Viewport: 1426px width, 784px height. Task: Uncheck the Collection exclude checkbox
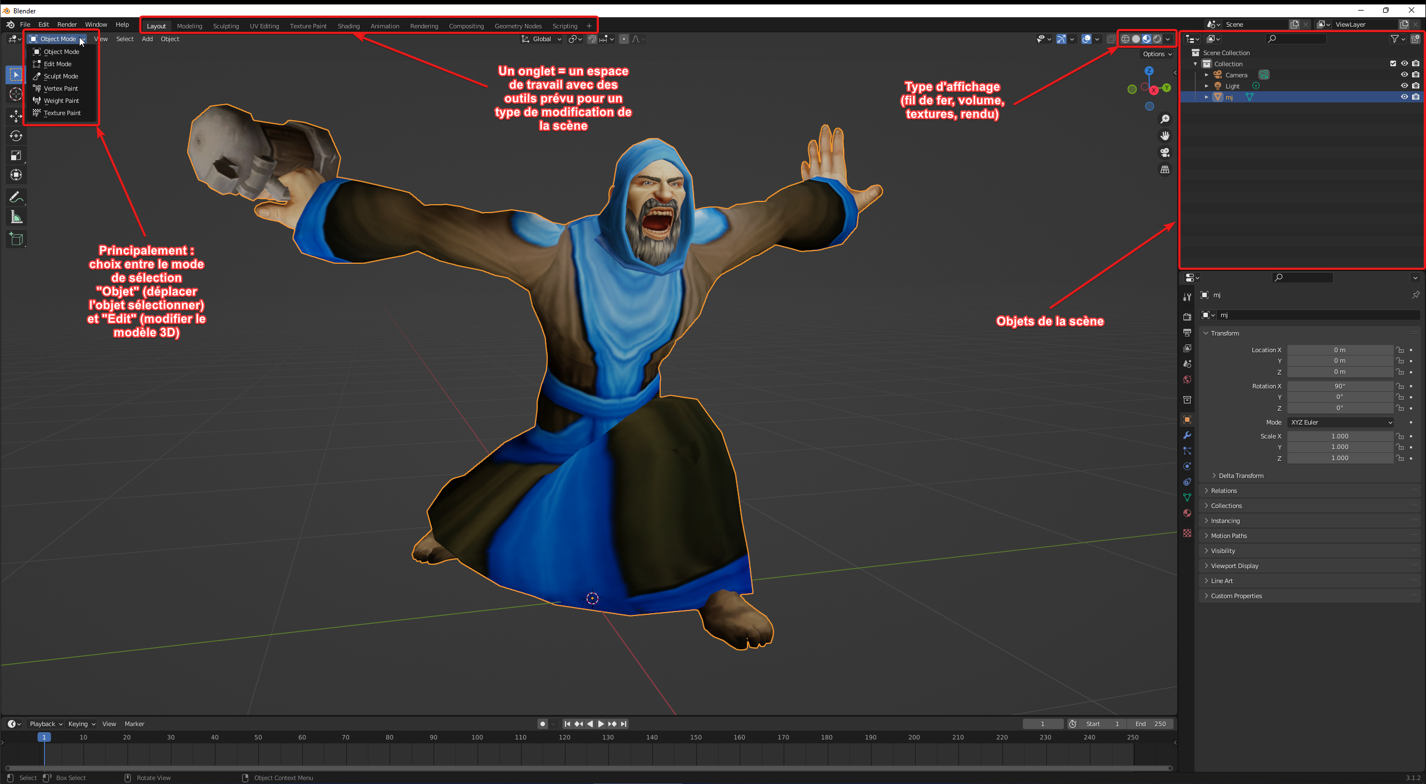tap(1393, 63)
